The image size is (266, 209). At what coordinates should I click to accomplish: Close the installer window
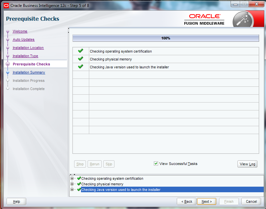257,4
